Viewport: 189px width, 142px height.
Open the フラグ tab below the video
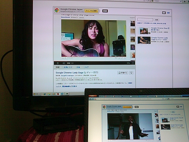(86, 67)
